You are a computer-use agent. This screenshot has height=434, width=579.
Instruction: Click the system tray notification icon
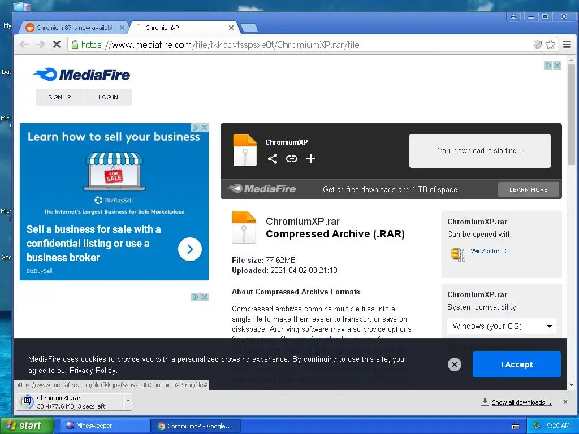tap(537, 426)
